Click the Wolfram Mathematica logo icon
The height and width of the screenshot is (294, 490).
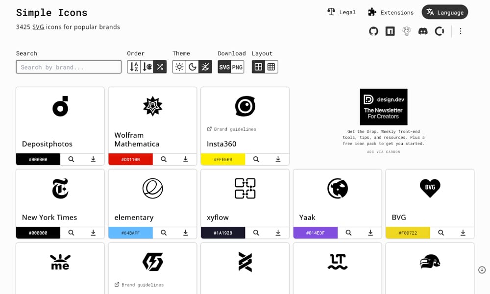pyautogui.click(x=152, y=106)
